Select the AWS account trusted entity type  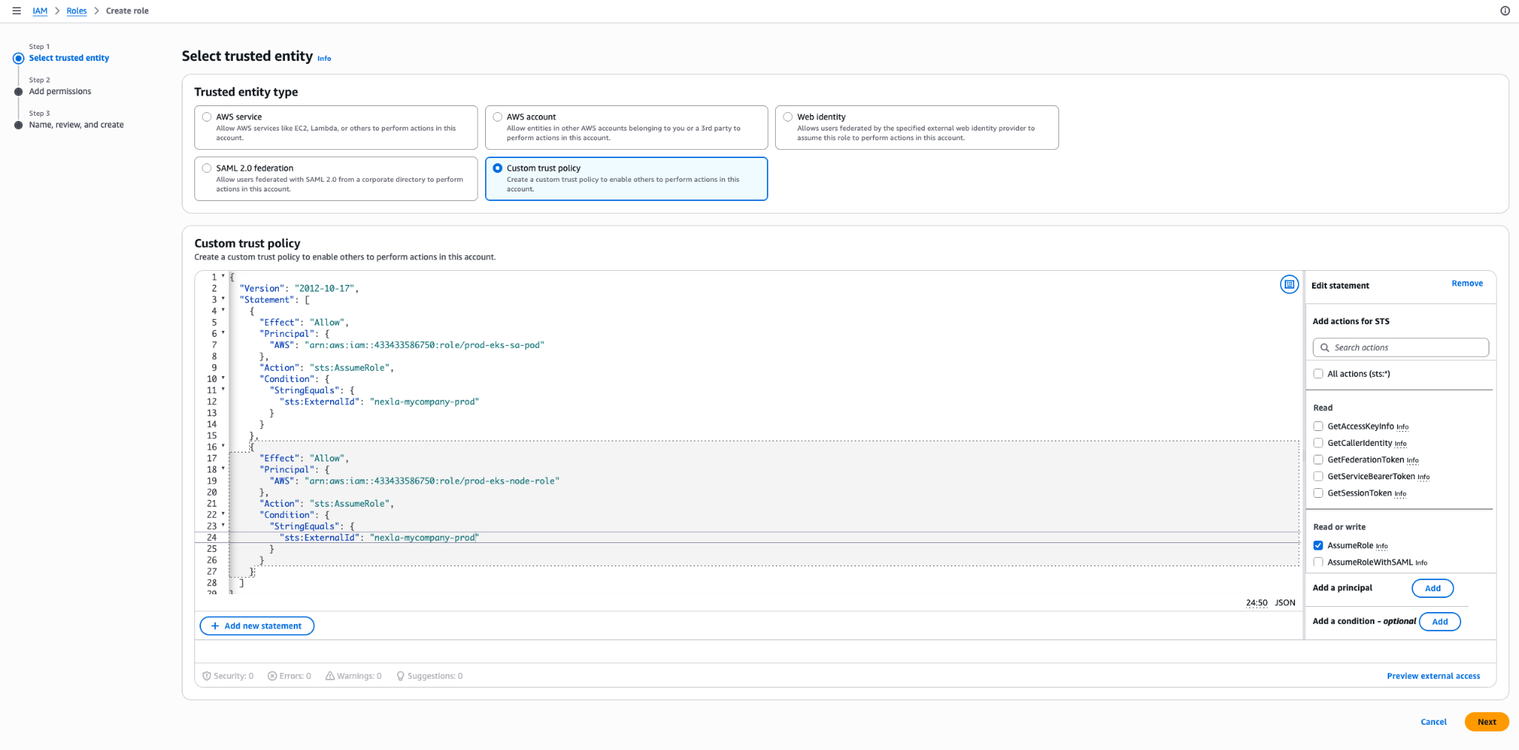tap(497, 116)
